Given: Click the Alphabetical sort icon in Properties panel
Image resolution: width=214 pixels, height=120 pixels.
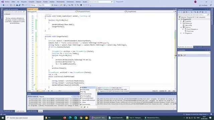Looking at the screenshot, I should click(182, 55).
